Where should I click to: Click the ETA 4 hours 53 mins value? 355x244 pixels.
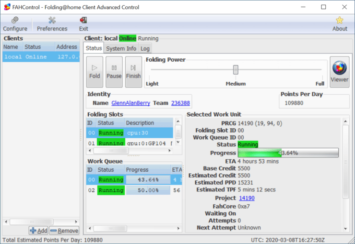pos(258,161)
